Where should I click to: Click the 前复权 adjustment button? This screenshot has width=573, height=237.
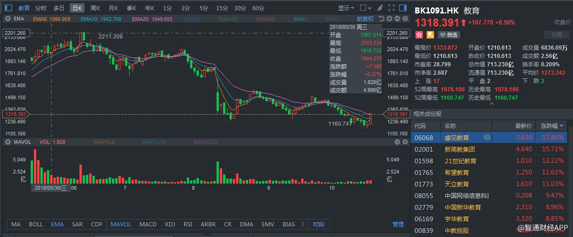point(365,19)
